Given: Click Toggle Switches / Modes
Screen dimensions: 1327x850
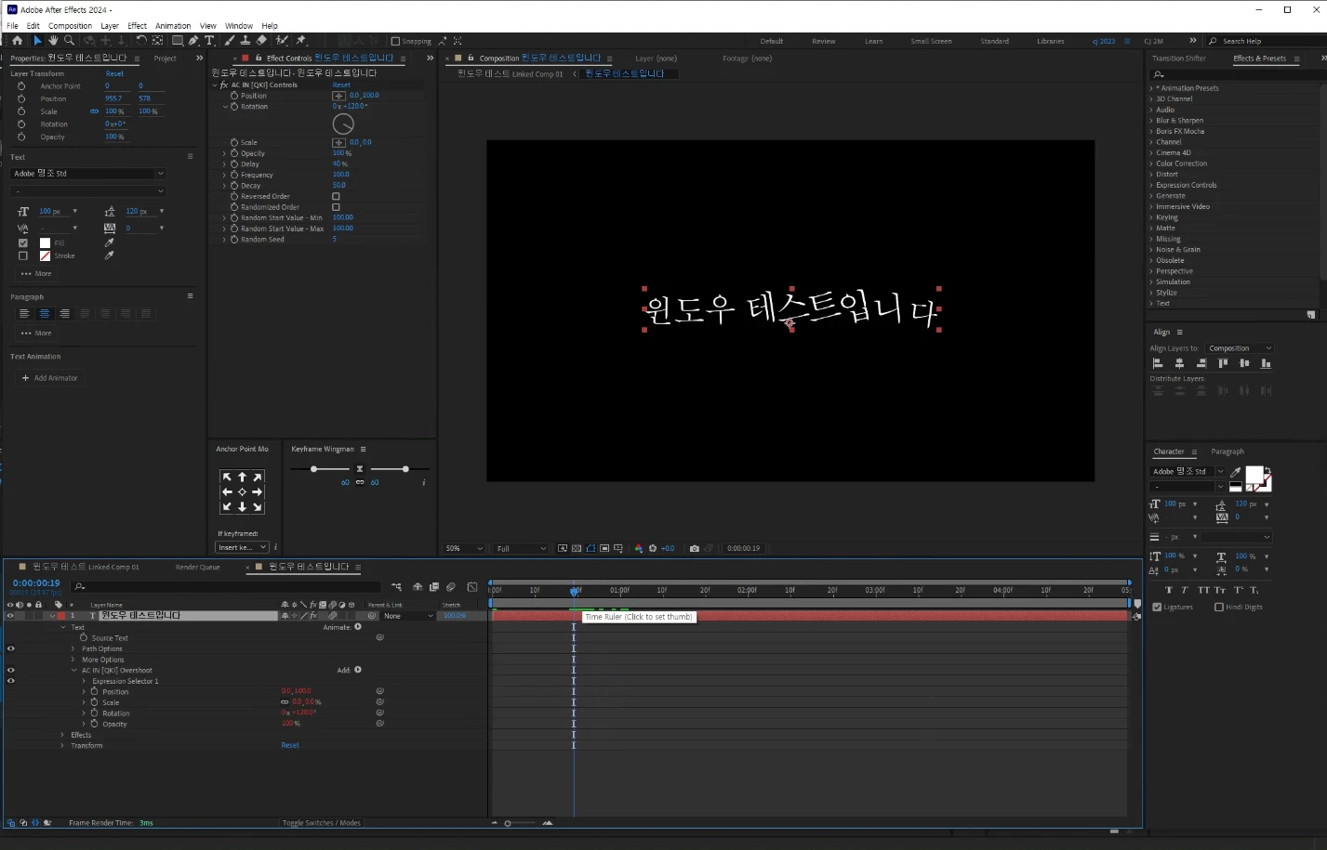Looking at the screenshot, I should tap(322, 823).
